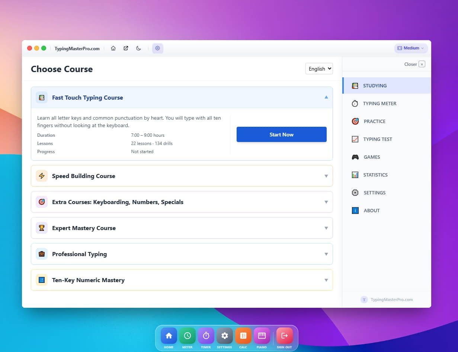Close the sidebar with Closer button
This screenshot has height=352, width=458.
click(414, 64)
